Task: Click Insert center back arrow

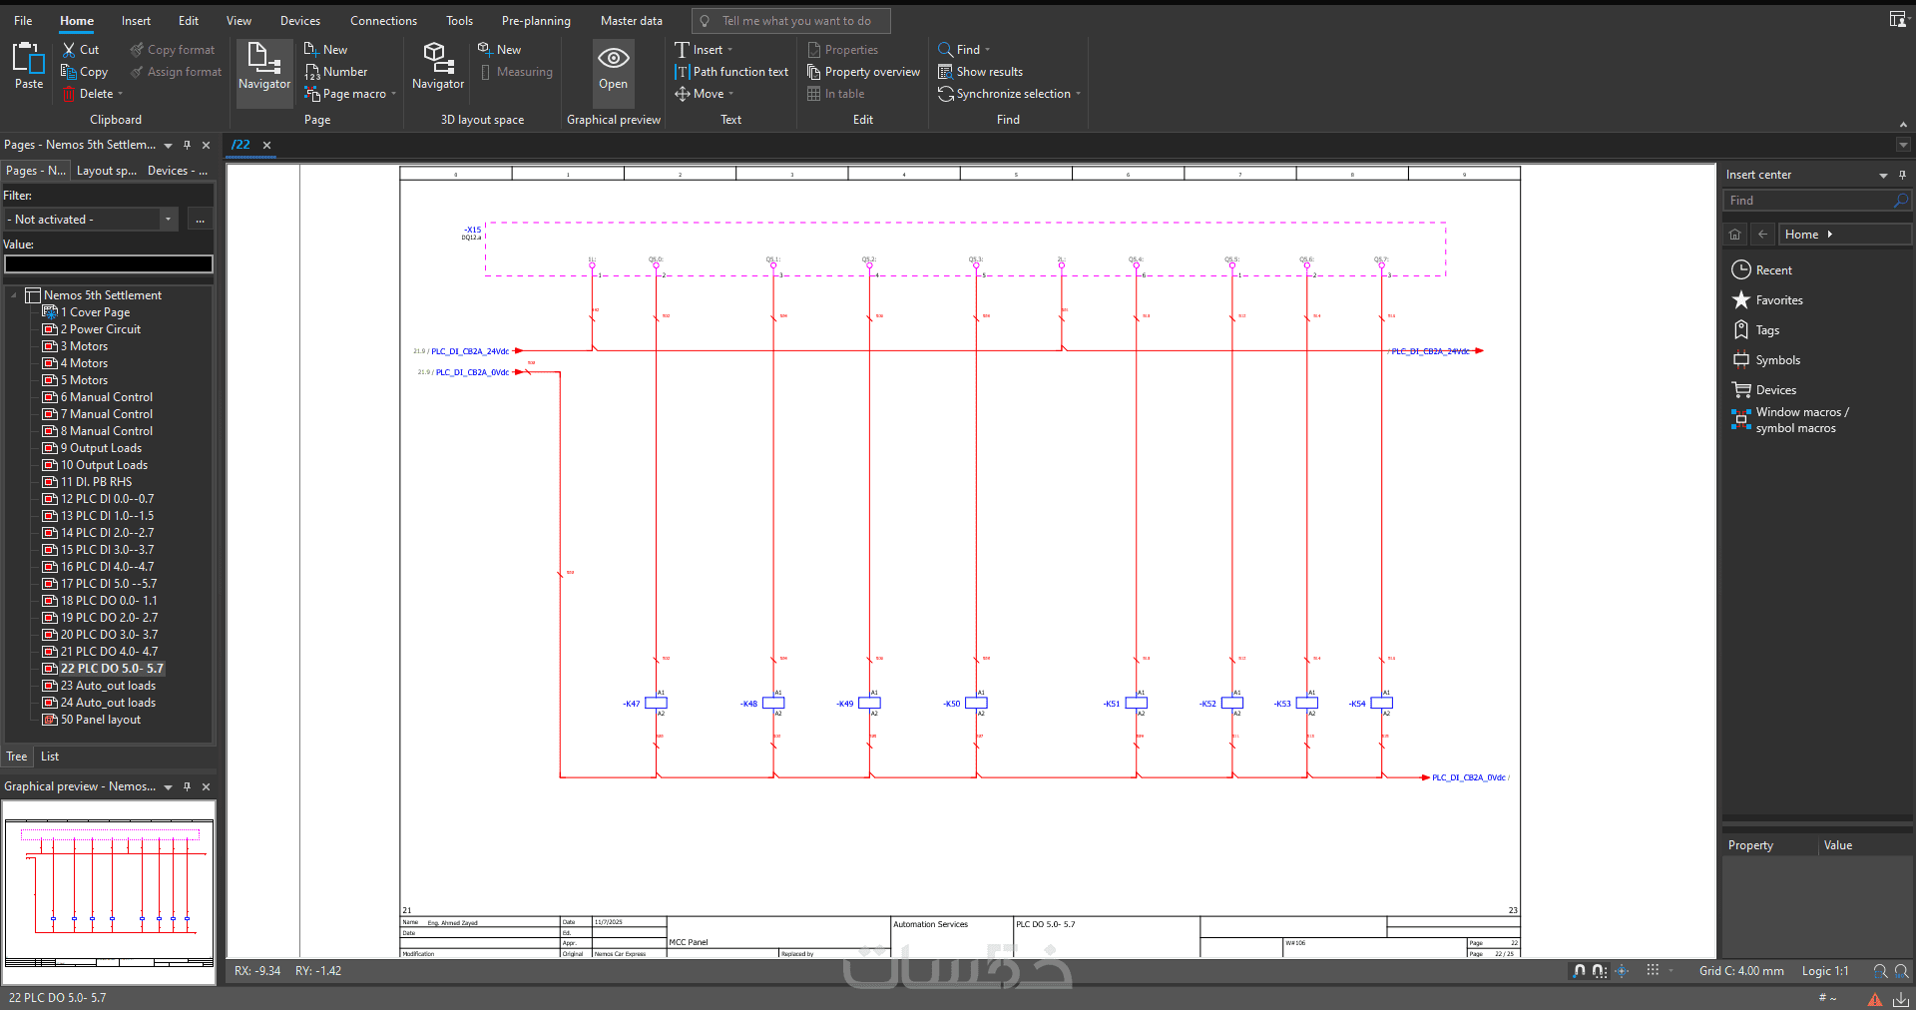Action: point(1763,235)
